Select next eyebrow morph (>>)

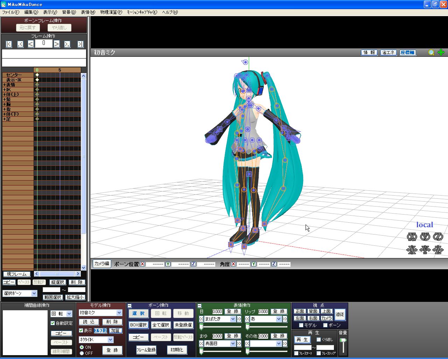coord(239,344)
